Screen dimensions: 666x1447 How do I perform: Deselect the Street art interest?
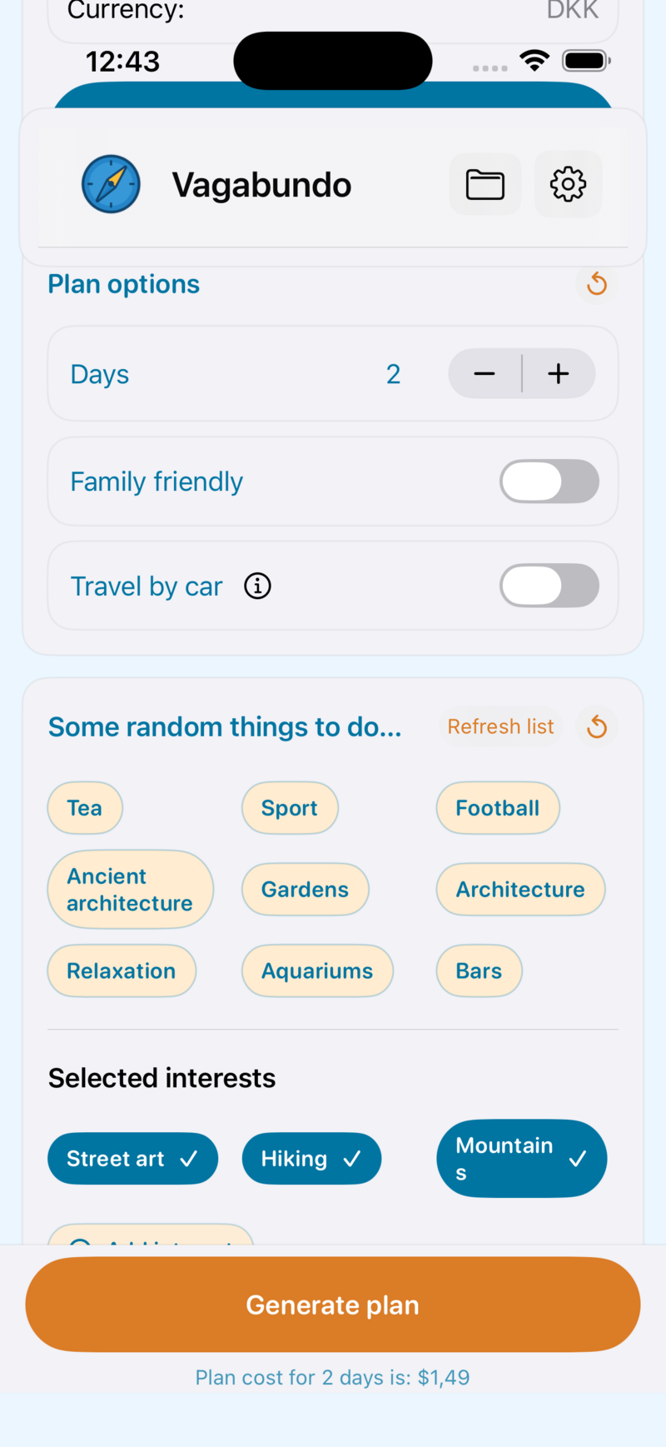click(x=132, y=1159)
